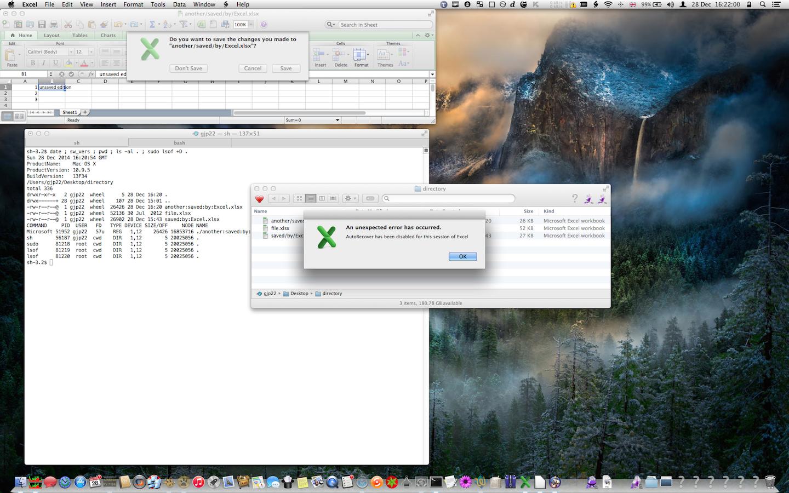Click the Sort A-Z icon in Excel's toolbar
Screen dimensions: 789x493
(167, 24)
